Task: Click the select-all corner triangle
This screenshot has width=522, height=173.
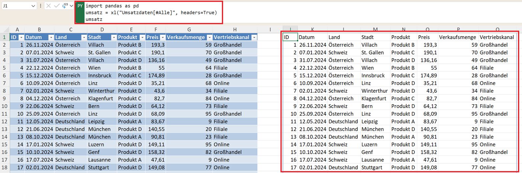Action: [x=5, y=30]
